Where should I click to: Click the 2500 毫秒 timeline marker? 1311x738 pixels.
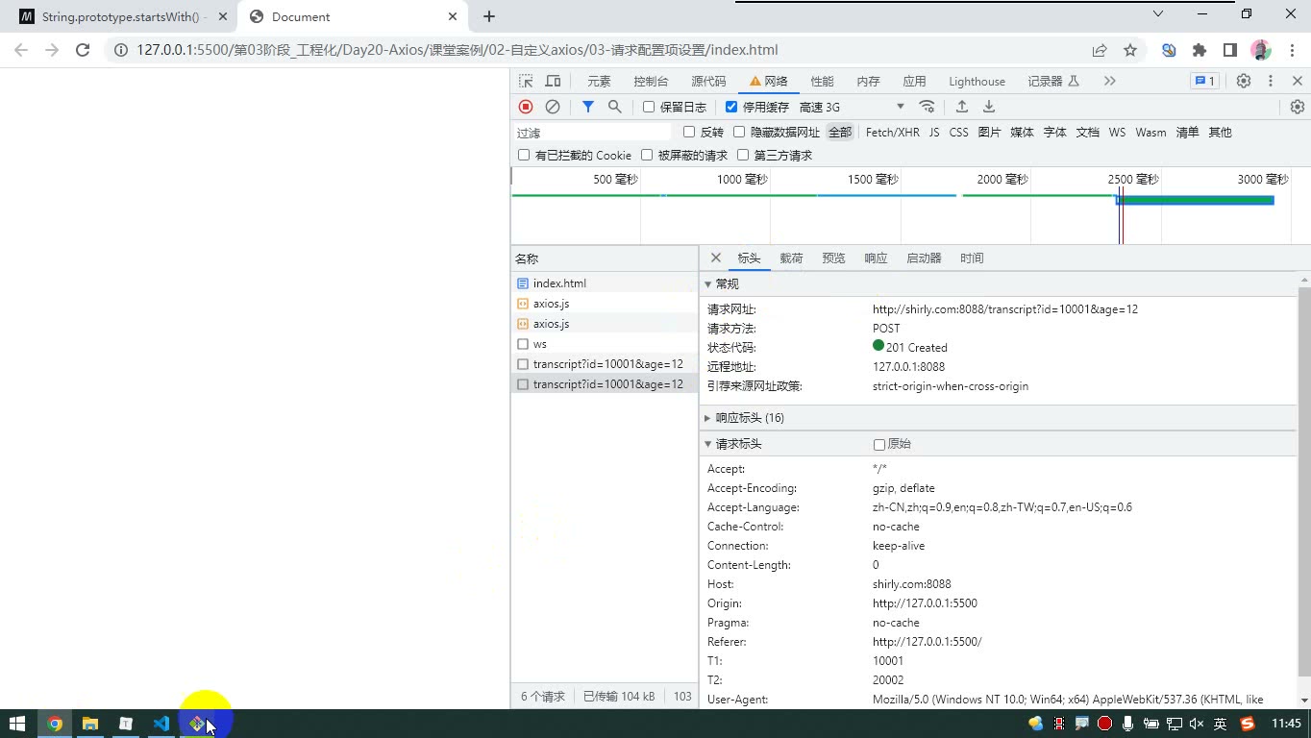(x=1132, y=179)
